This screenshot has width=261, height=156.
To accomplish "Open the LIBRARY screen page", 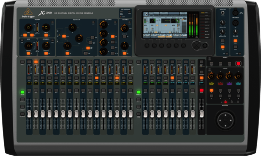I will pyautogui.click(x=205, y=38).
